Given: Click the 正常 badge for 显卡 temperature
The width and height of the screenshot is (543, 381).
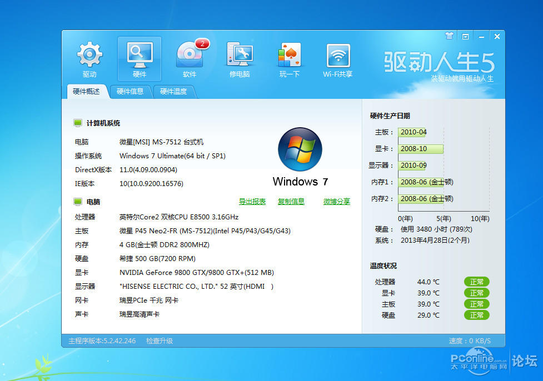Looking at the screenshot, I should [476, 293].
